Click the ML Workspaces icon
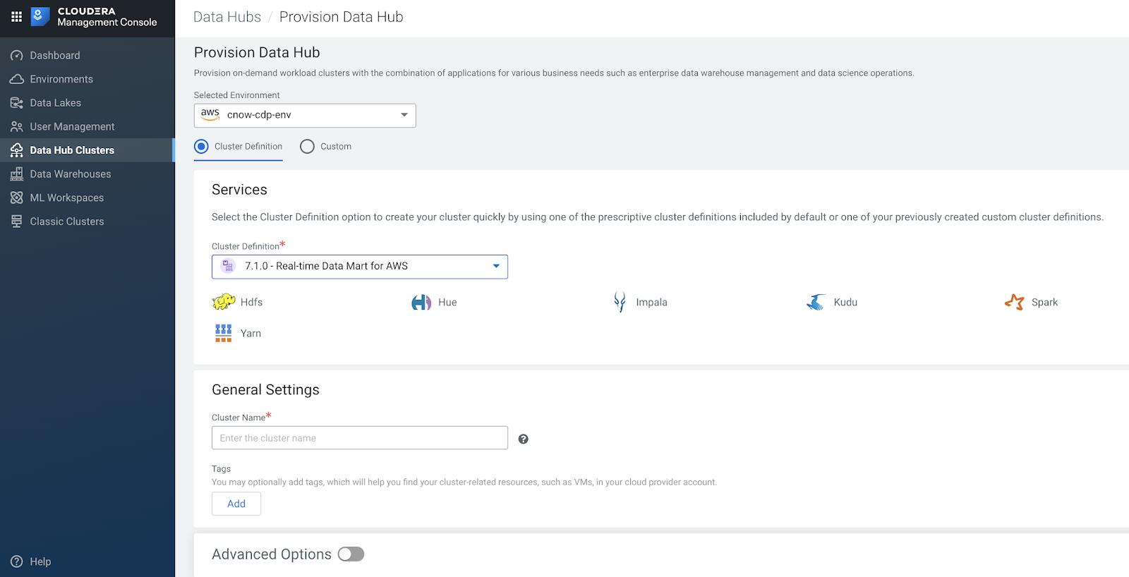The width and height of the screenshot is (1129, 577). 17,198
